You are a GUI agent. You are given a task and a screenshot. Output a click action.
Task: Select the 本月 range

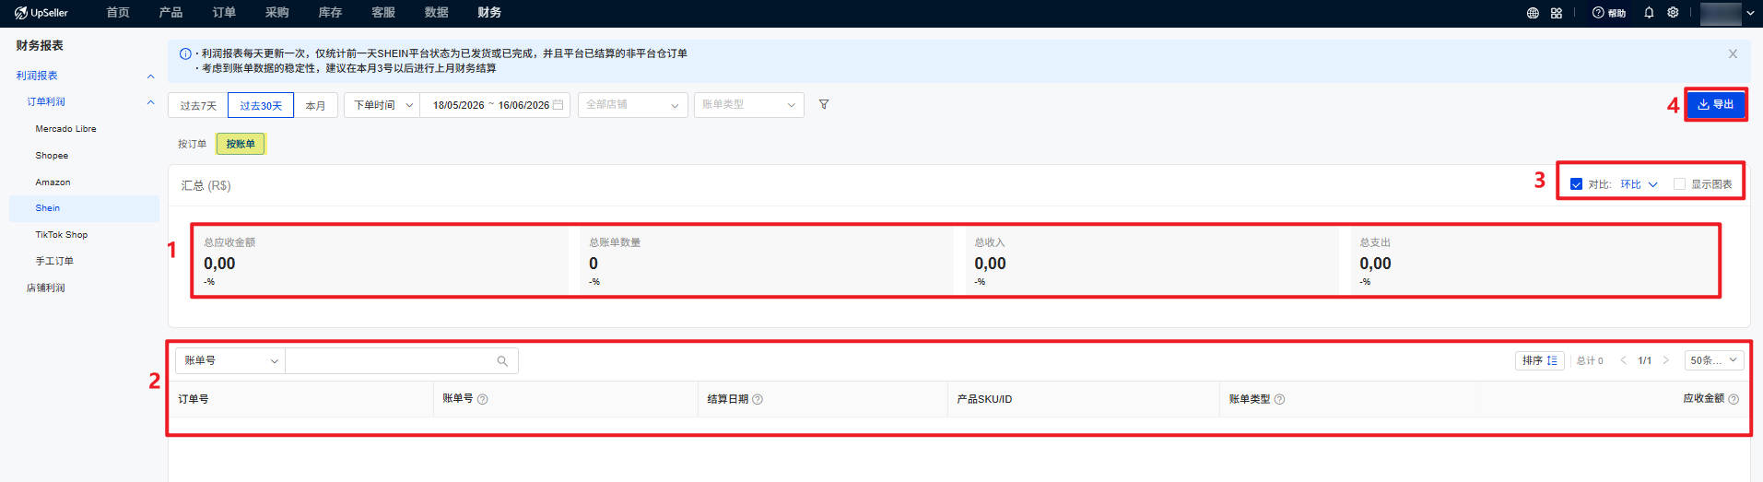[315, 105]
